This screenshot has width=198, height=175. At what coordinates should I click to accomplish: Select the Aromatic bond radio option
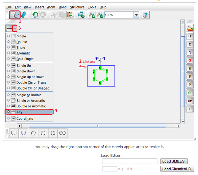pos(29,53)
